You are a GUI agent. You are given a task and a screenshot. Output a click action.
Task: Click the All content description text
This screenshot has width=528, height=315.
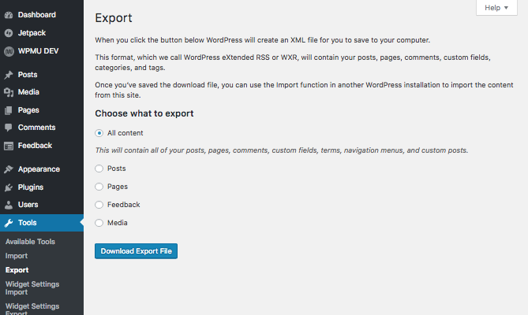click(282, 150)
